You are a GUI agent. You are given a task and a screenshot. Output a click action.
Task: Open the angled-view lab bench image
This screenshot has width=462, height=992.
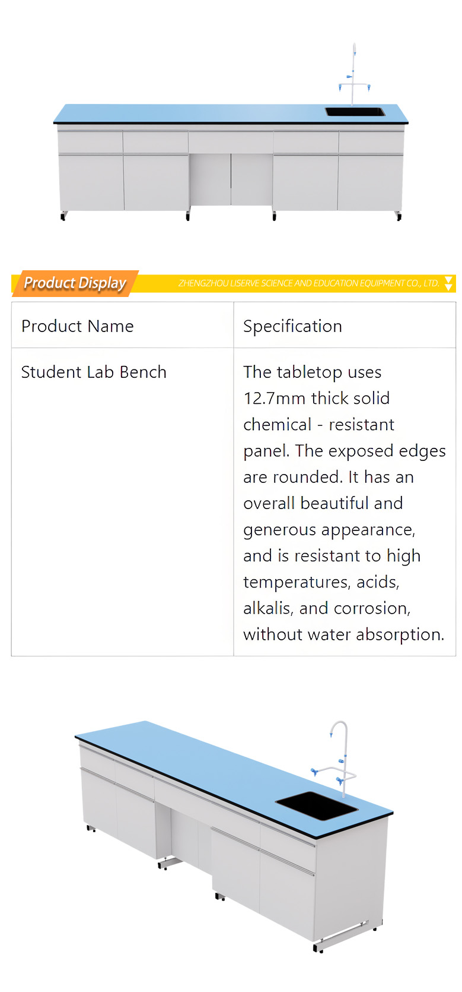[x=234, y=835]
